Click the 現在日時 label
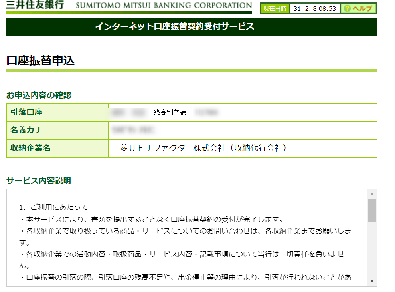Viewport: 395px width, 292px height. tap(275, 8)
